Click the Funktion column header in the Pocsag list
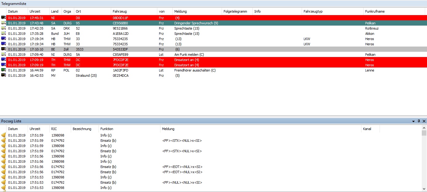This screenshot has height=192, width=427. [x=107, y=129]
